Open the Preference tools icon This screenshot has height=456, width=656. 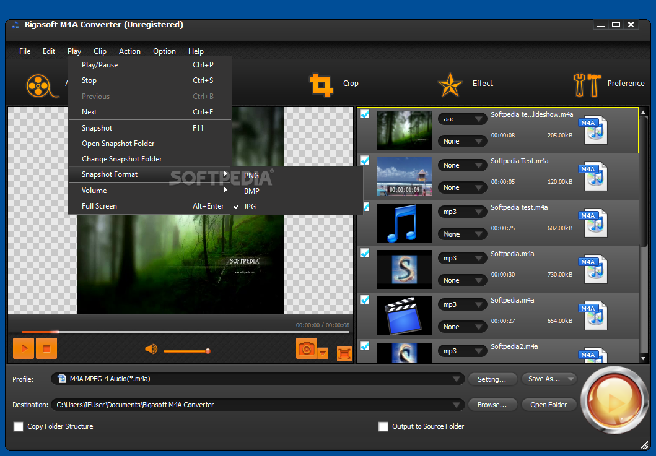(587, 85)
